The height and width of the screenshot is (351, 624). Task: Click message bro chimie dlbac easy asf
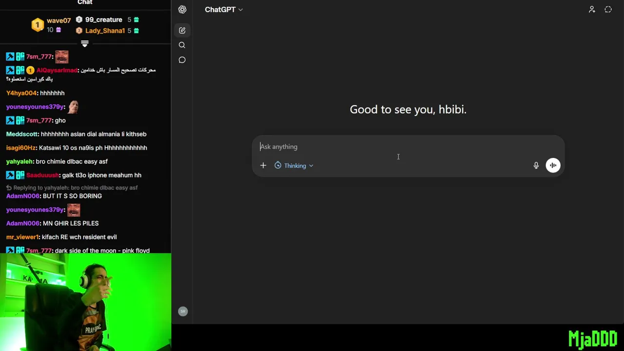(72, 161)
